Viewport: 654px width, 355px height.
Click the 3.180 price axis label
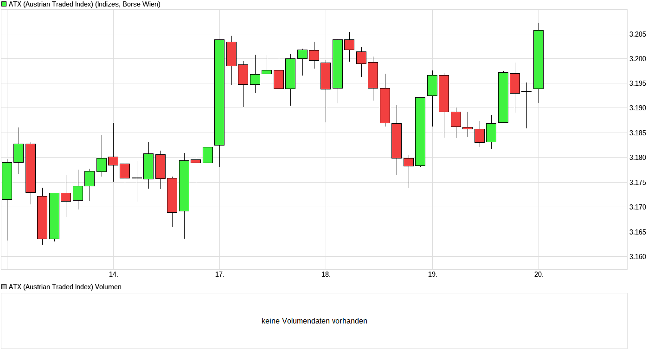coord(638,158)
